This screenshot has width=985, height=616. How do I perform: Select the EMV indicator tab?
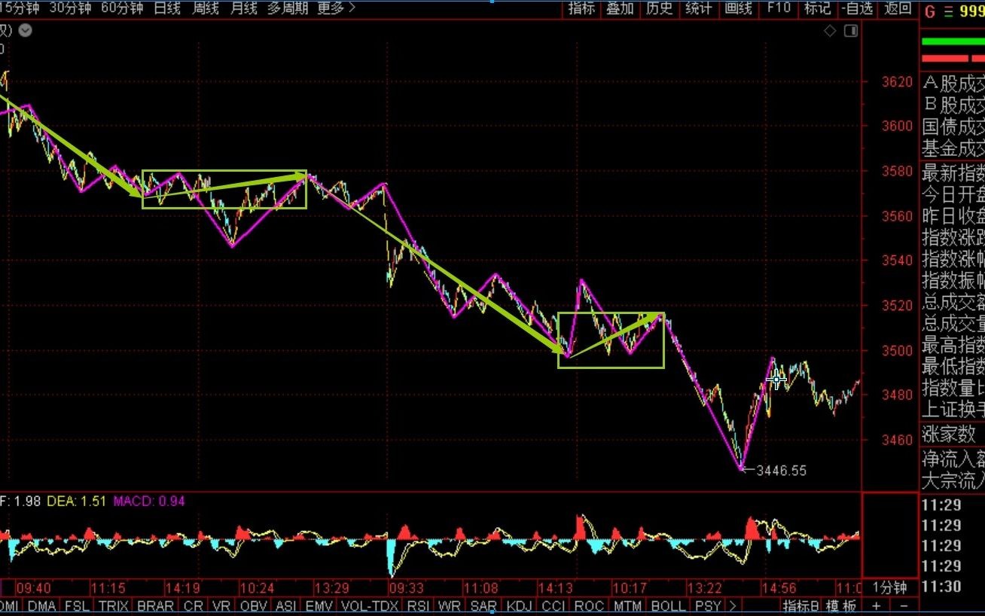tap(319, 605)
